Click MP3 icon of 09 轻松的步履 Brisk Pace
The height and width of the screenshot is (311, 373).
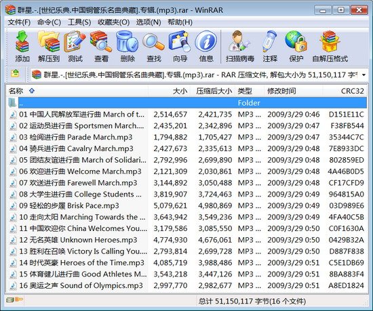pyautogui.click(x=13, y=206)
